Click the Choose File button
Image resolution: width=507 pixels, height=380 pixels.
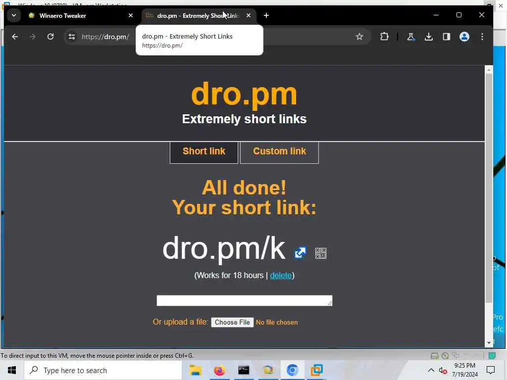tap(232, 322)
